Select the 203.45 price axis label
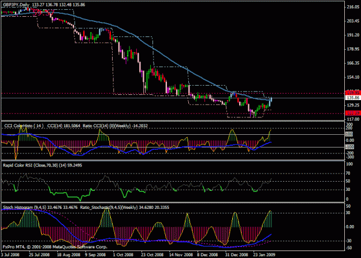Image resolution: width=361 pixels, height=258 pixels. (353, 21)
